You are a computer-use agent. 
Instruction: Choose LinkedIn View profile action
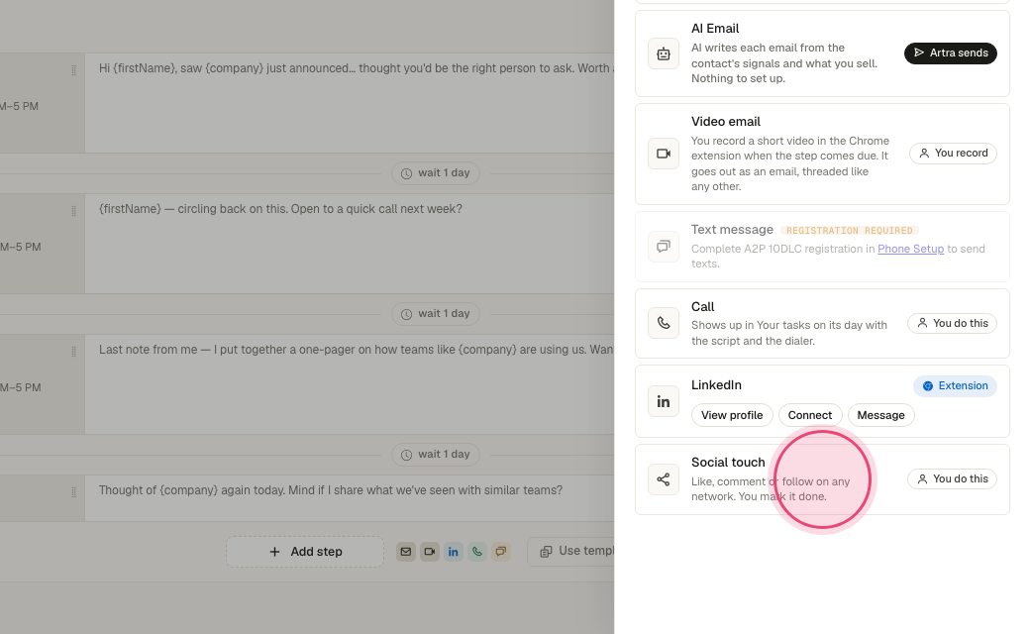pyautogui.click(x=732, y=415)
